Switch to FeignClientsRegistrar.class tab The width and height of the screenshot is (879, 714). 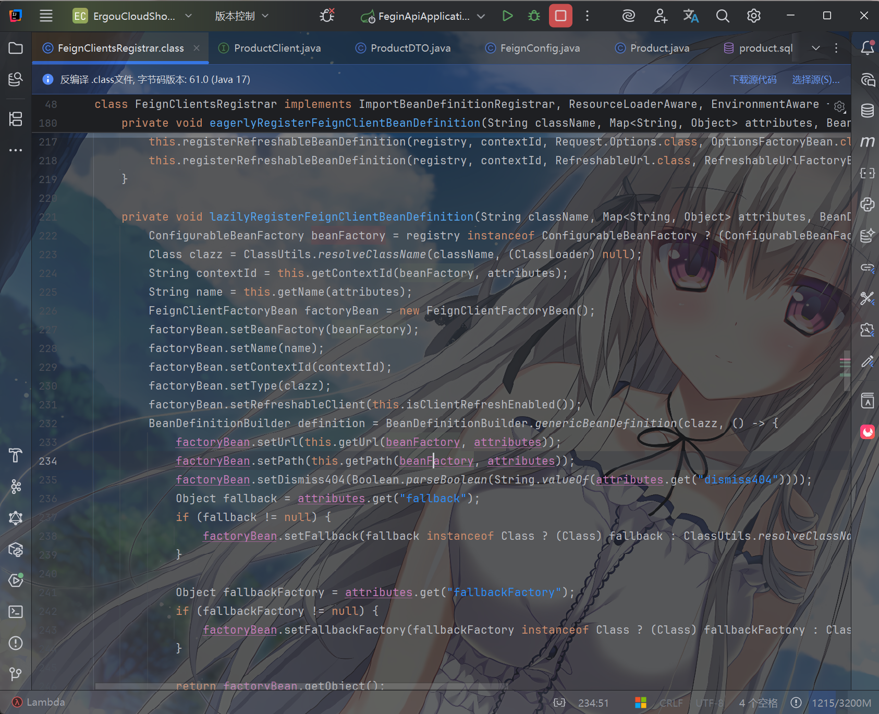click(120, 48)
